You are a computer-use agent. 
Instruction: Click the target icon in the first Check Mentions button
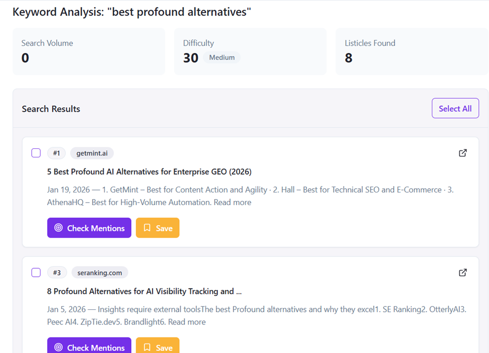(60, 228)
